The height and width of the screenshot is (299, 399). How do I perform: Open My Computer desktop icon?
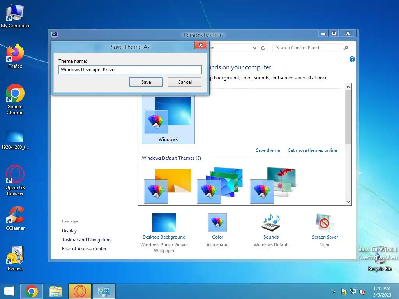(15, 16)
